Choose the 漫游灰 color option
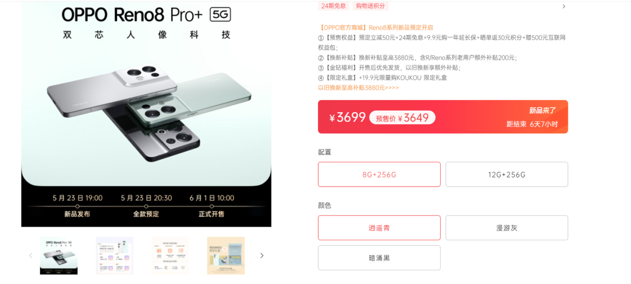 click(x=506, y=228)
